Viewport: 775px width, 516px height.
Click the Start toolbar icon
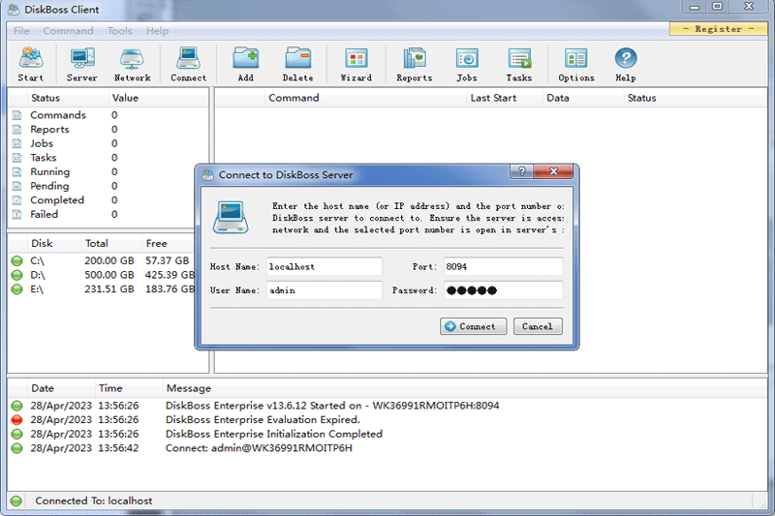click(x=30, y=64)
